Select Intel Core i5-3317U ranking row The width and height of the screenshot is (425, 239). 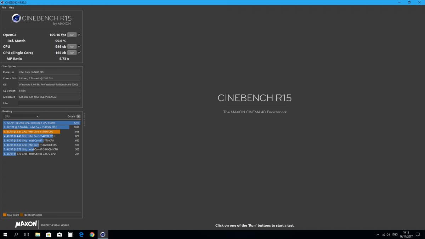point(42,154)
